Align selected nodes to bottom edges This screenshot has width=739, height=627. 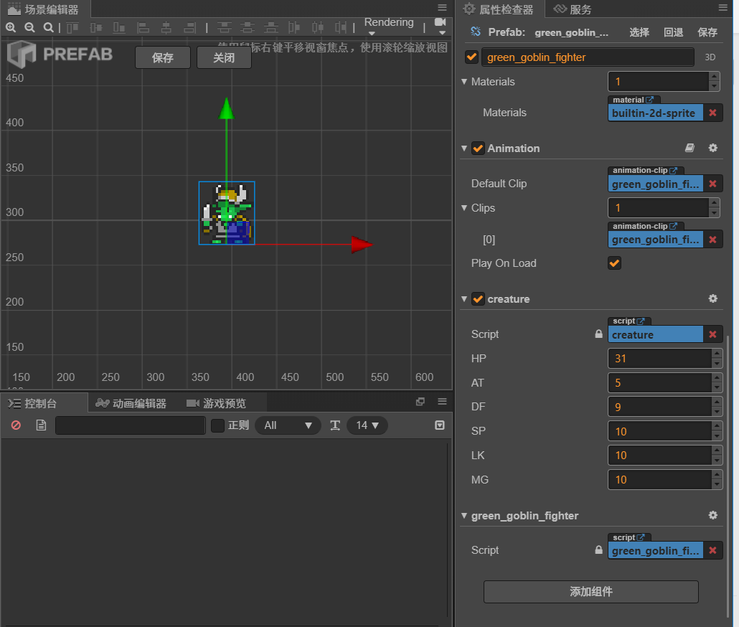[x=119, y=28]
